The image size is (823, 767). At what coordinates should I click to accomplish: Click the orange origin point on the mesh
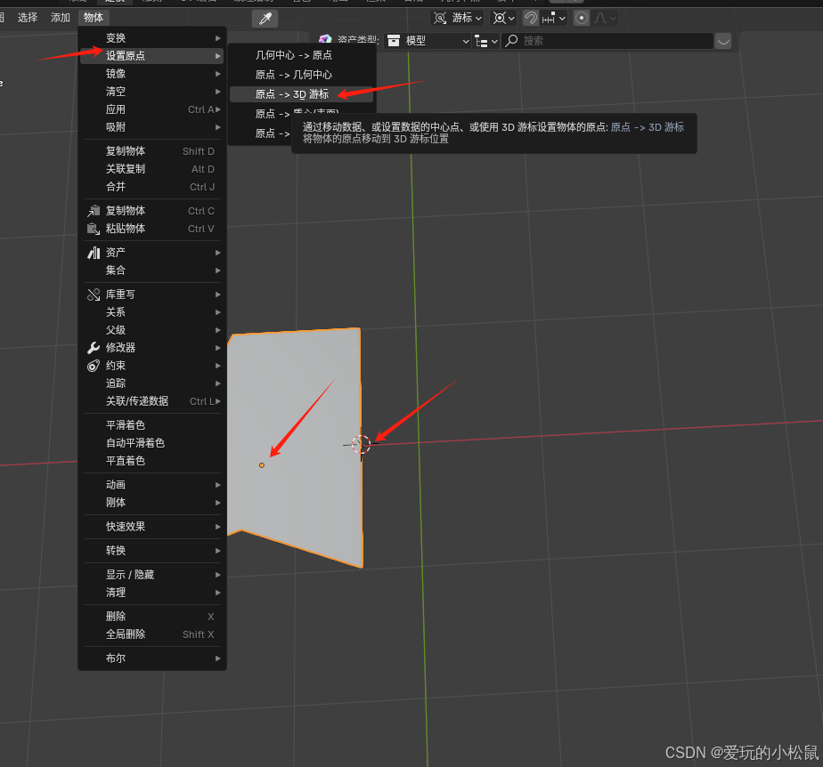(261, 465)
